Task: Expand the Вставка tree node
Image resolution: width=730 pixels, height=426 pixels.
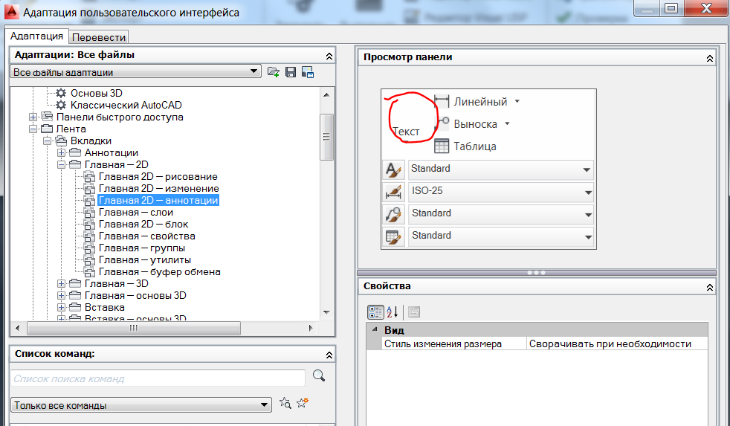Action: click(61, 307)
